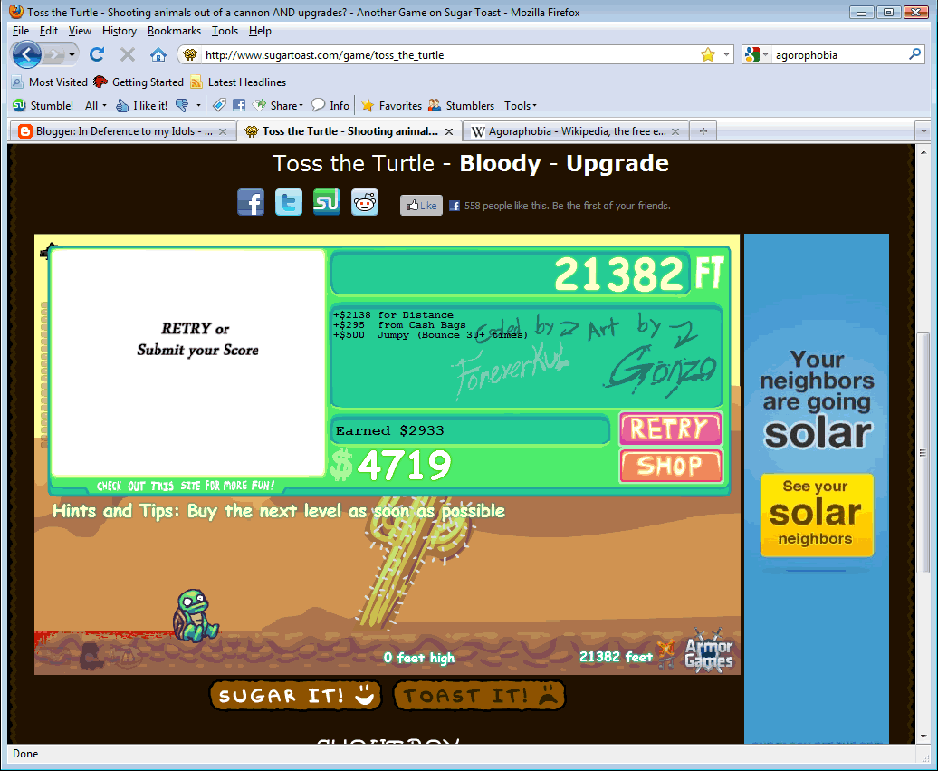
Task: Click into the URL address field
Action: click(449, 55)
